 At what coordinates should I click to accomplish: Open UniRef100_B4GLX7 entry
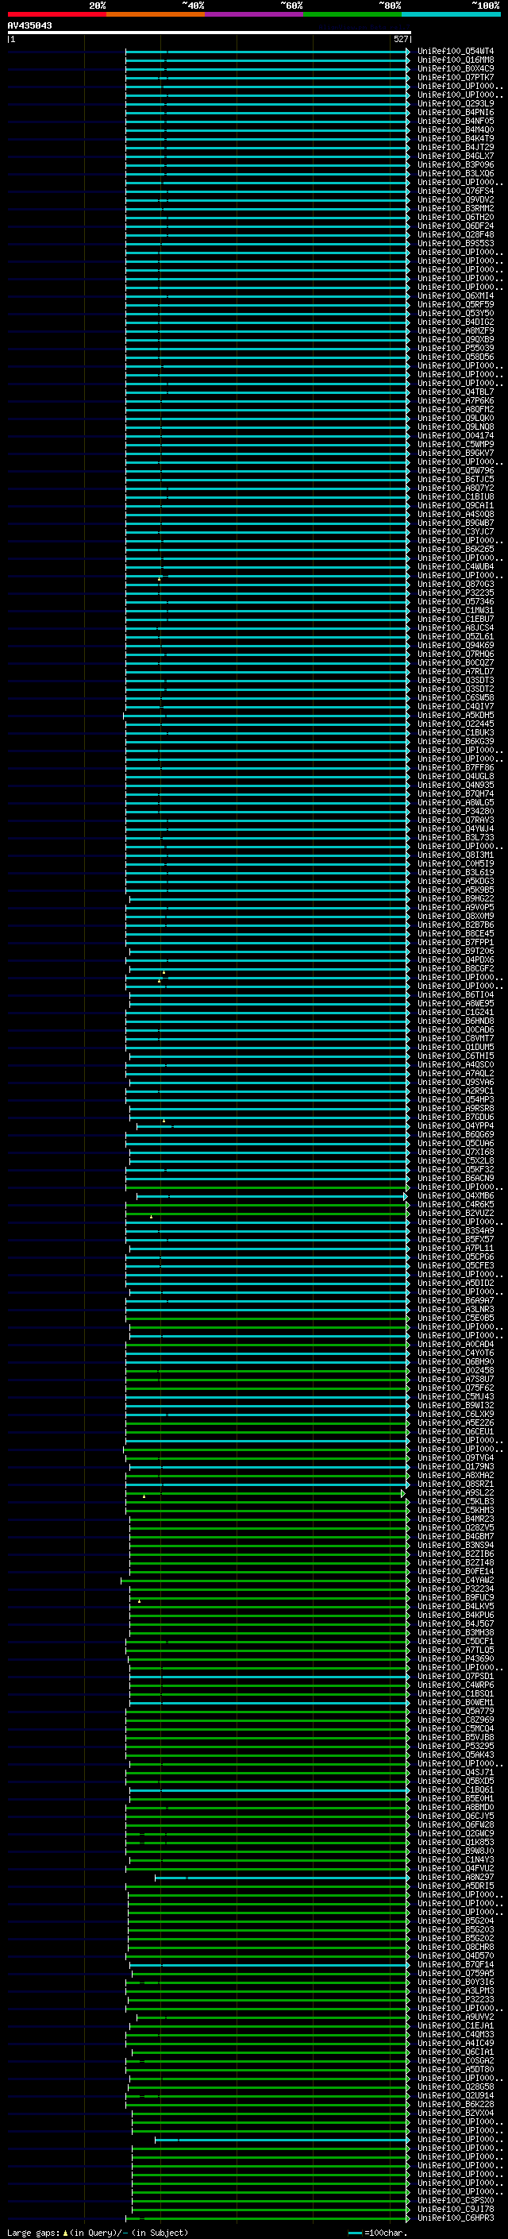pos(456,156)
